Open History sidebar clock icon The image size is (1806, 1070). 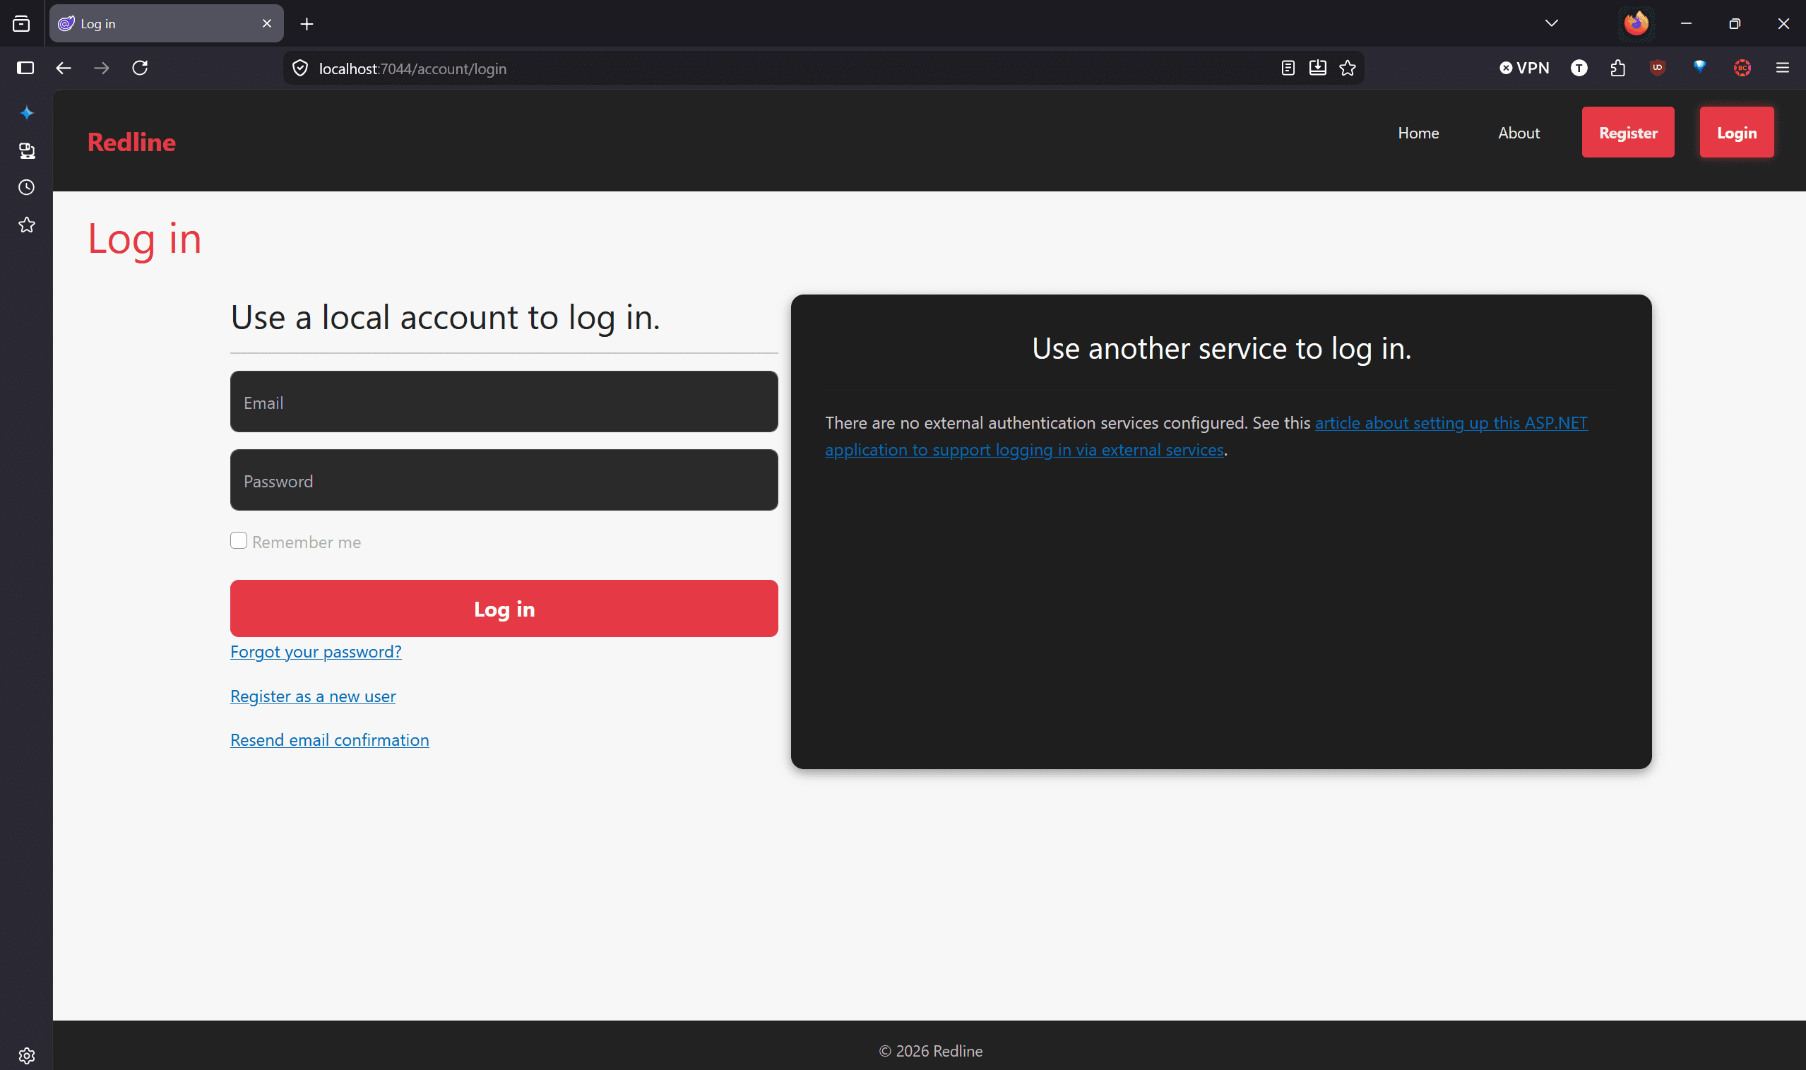click(27, 187)
